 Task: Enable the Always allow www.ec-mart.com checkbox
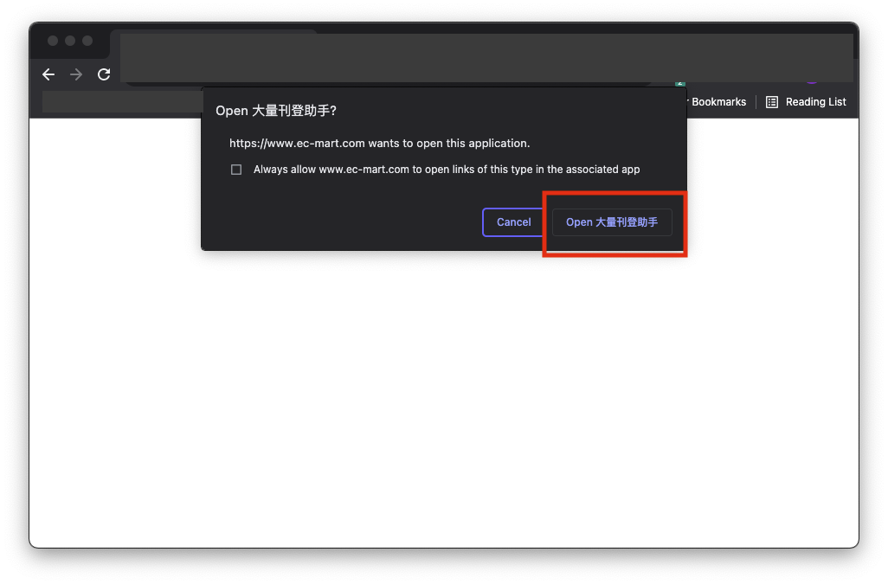236,170
